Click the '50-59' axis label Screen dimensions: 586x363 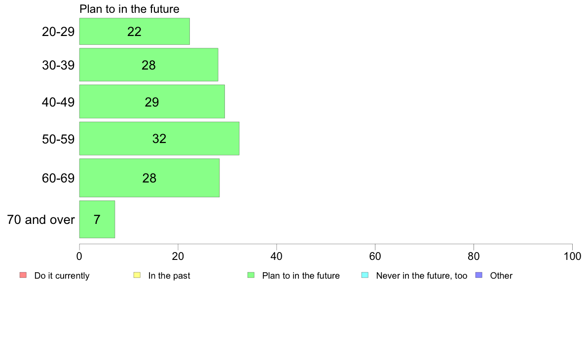pos(58,139)
